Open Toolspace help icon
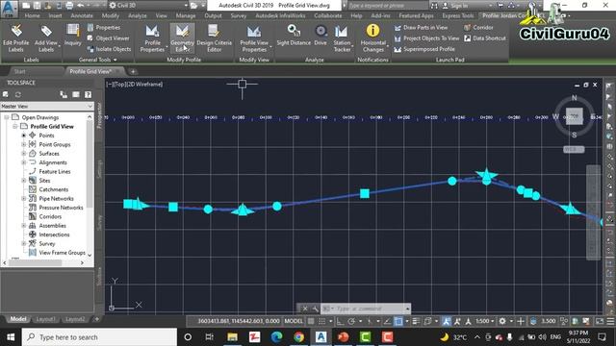This screenshot has height=346, width=616. [88, 94]
